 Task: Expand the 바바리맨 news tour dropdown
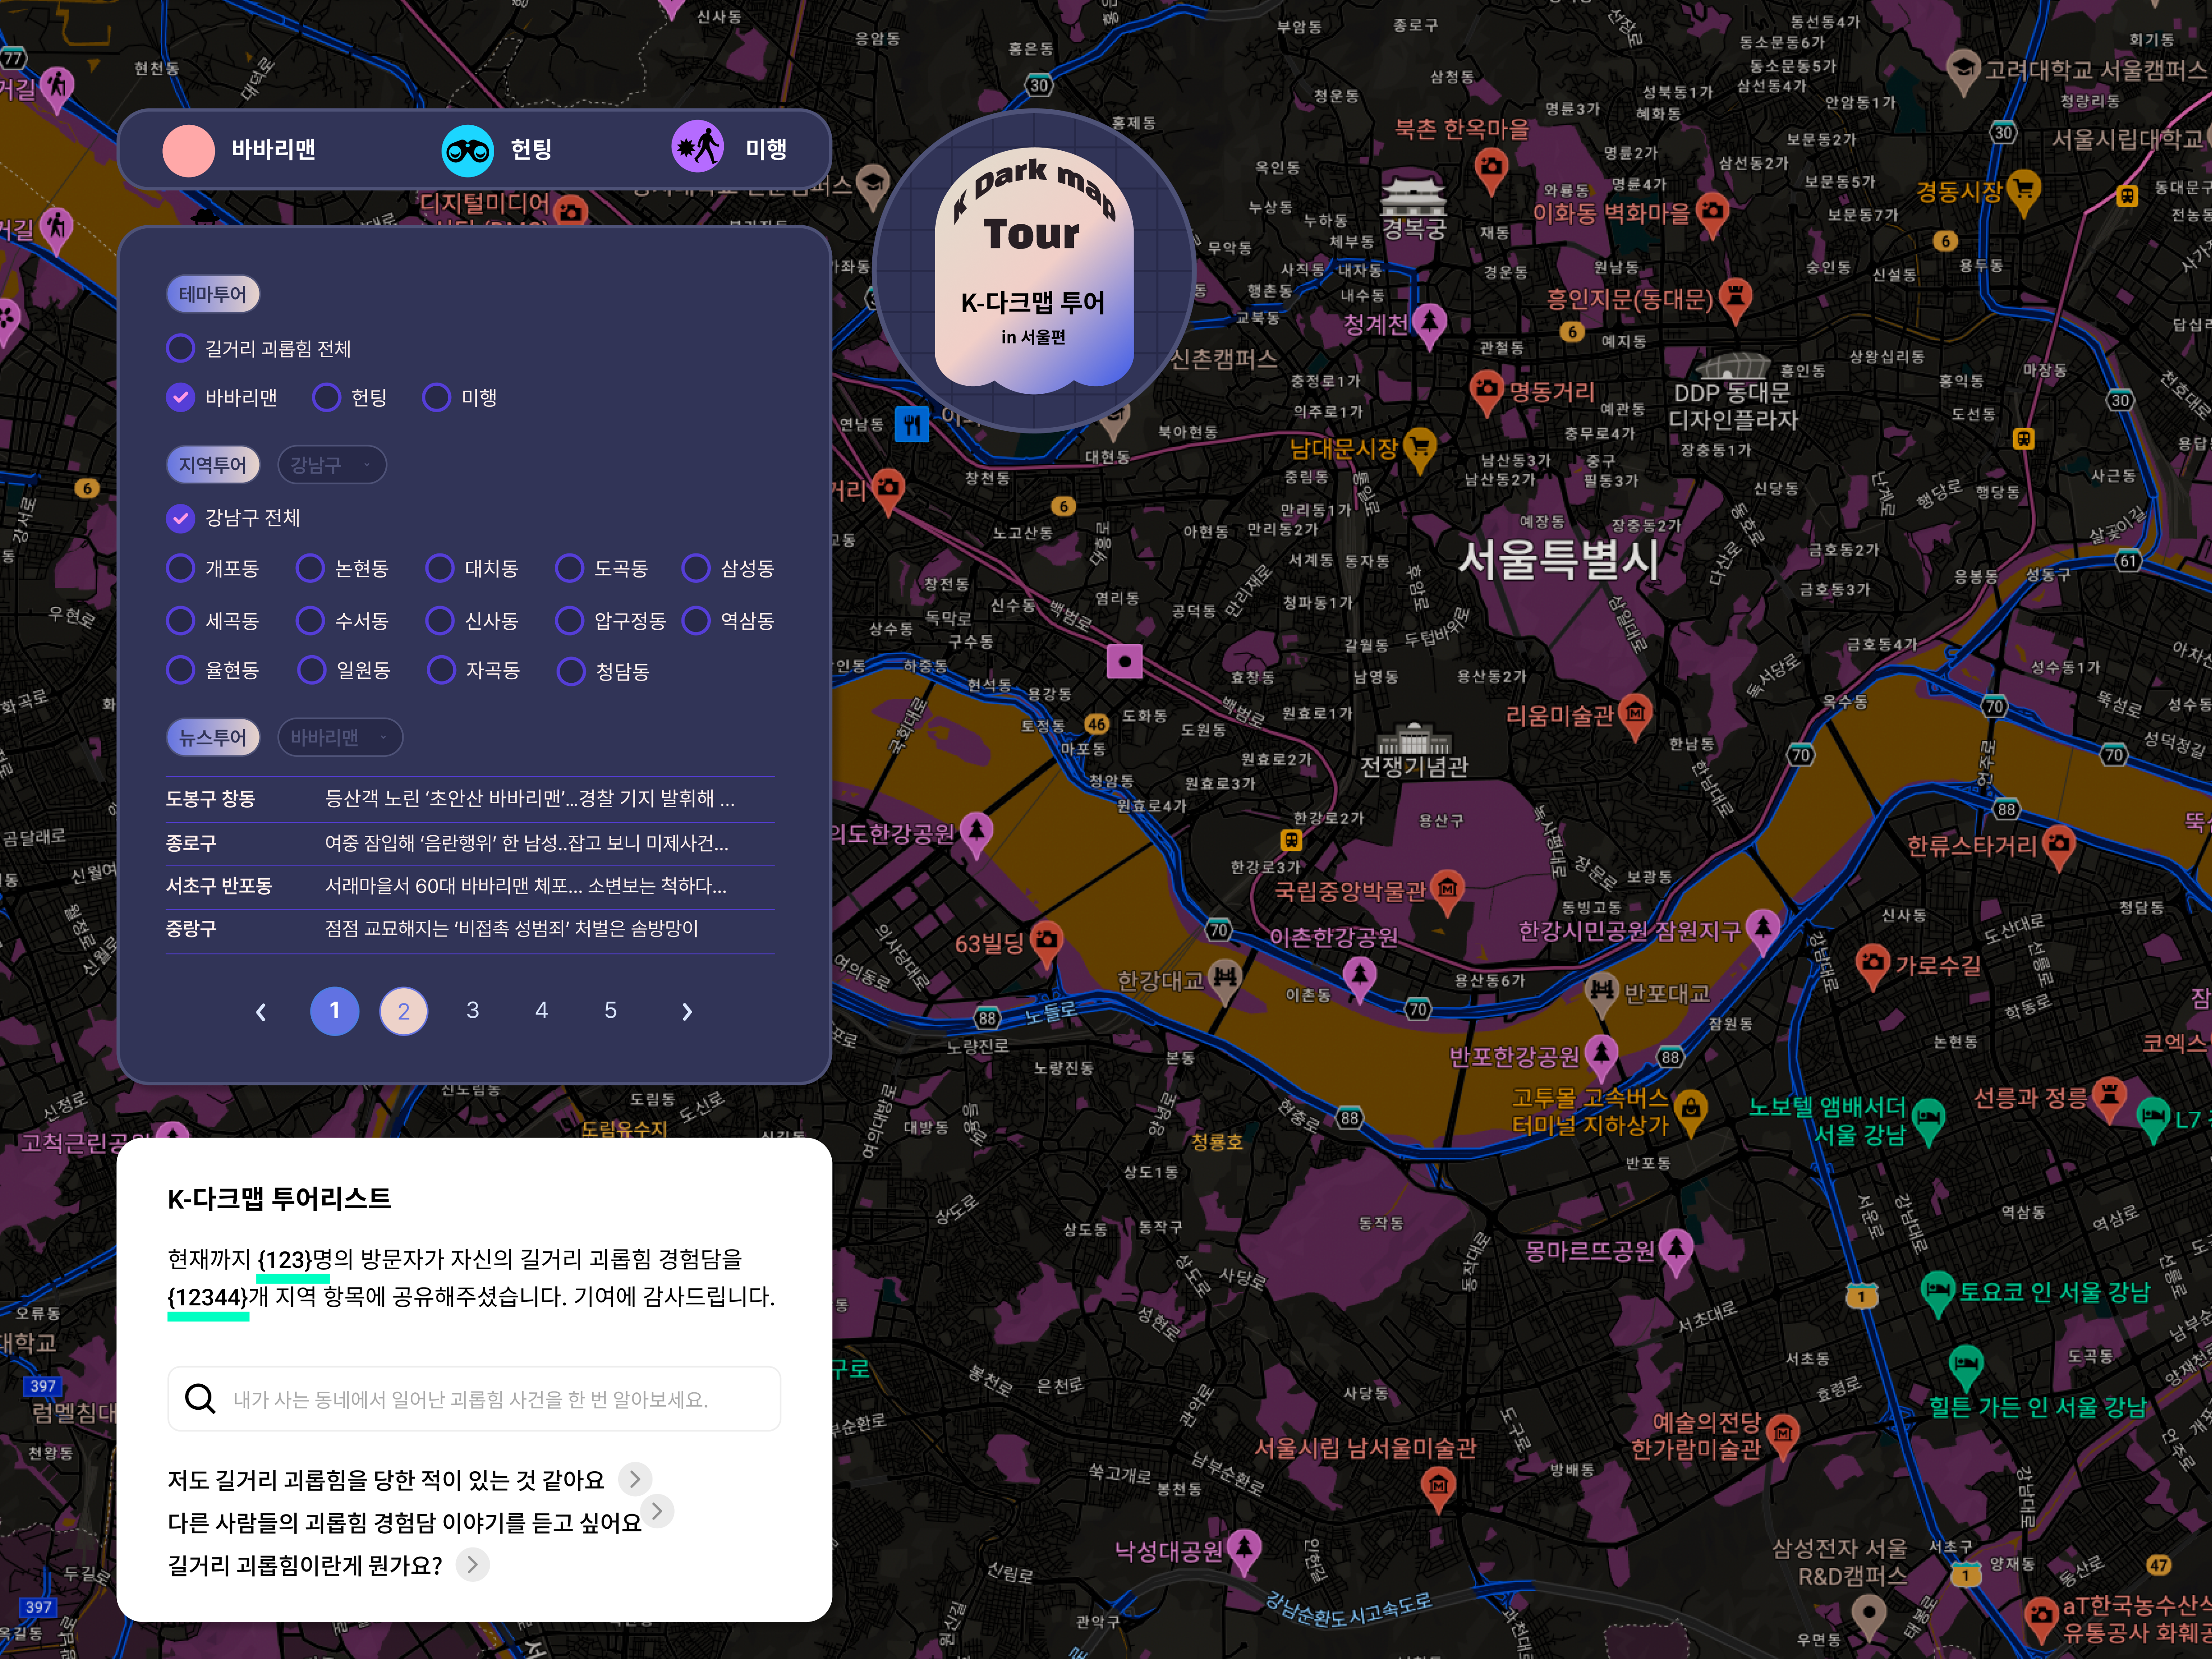click(x=339, y=737)
